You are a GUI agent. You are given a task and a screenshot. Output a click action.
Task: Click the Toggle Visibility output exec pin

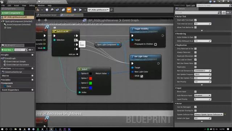[x=163, y=36]
